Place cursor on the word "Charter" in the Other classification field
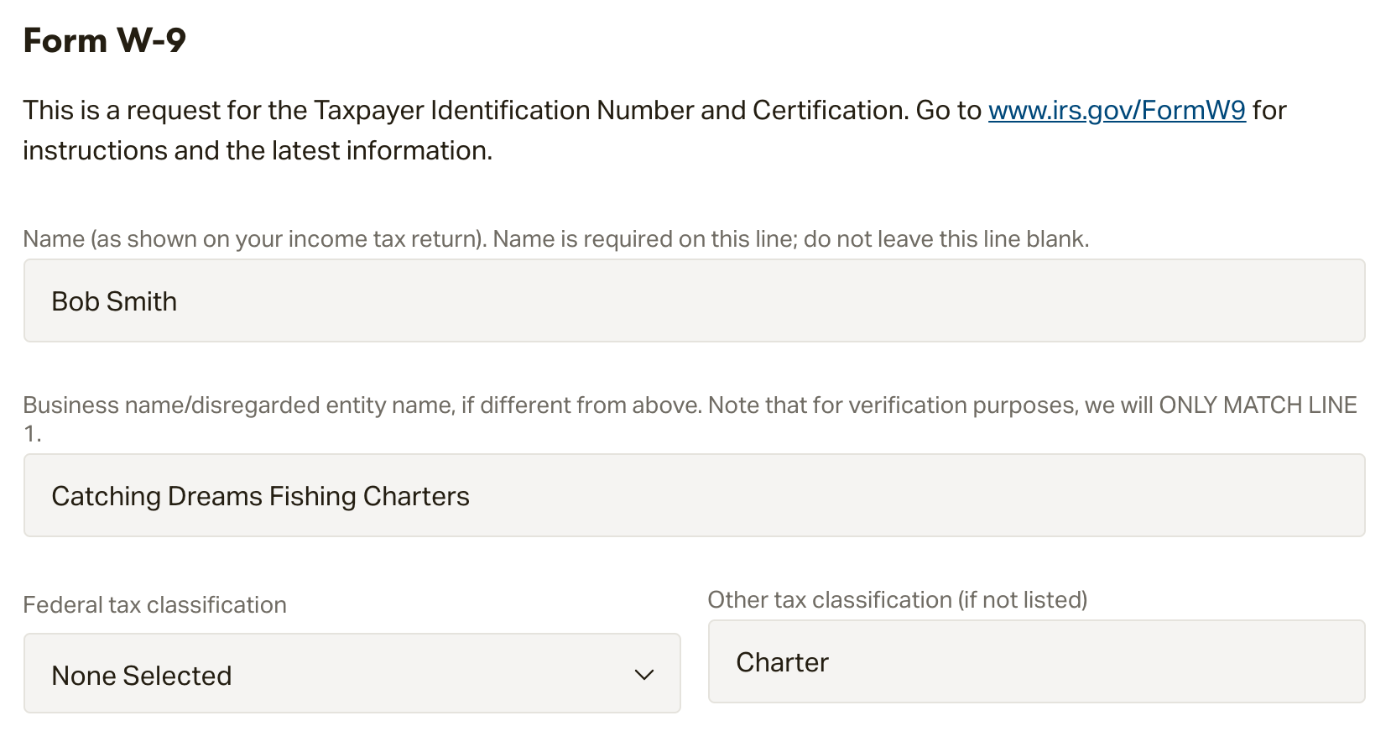 [x=783, y=662]
